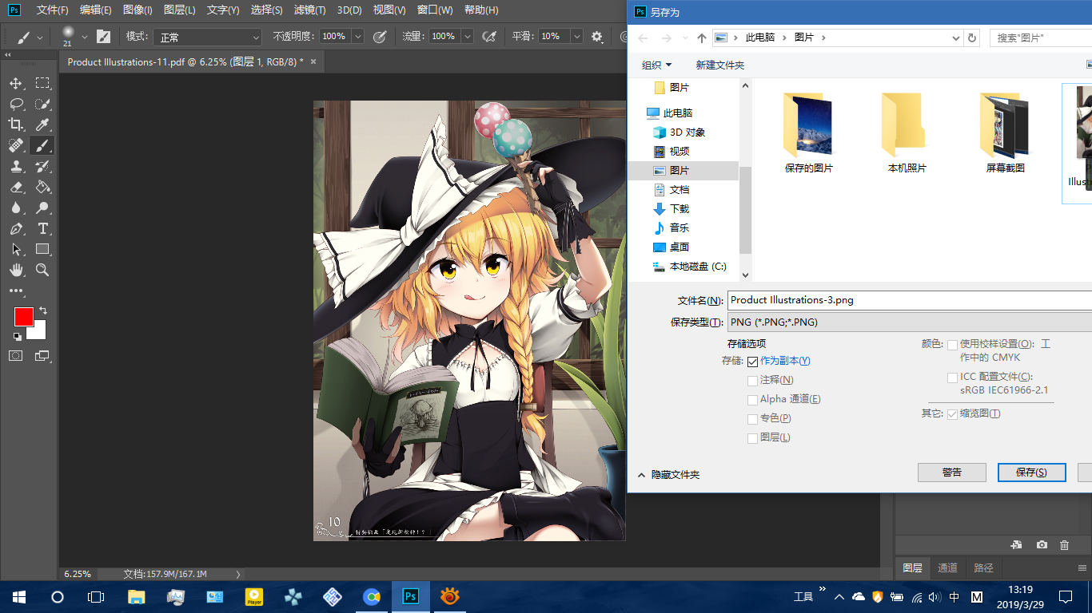The height and width of the screenshot is (613, 1092).
Task: Open the brush settings panel toggle
Action: pos(103,37)
